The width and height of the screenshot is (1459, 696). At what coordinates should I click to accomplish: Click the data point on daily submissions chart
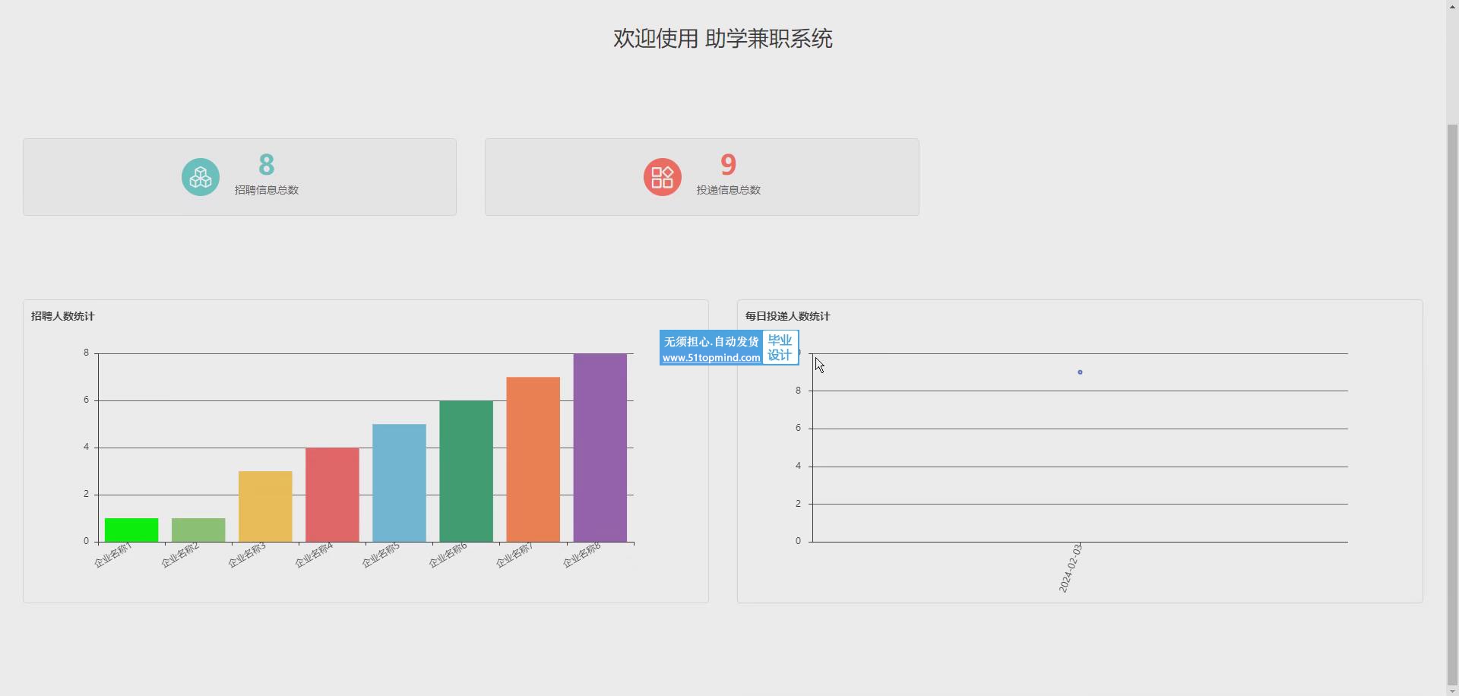[x=1080, y=372]
